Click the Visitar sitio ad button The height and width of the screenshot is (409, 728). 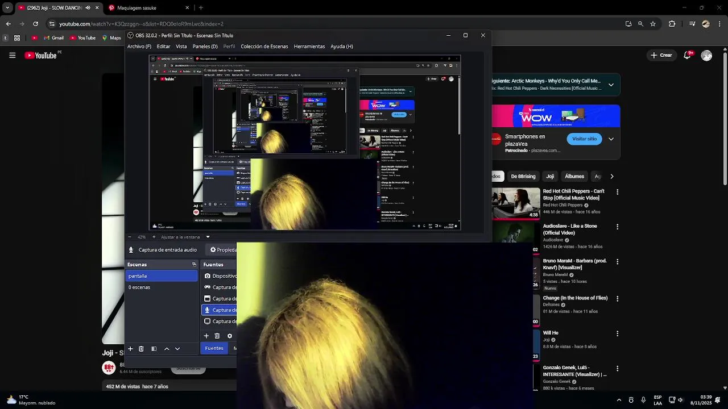pyautogui.click(x=584, y=139)
